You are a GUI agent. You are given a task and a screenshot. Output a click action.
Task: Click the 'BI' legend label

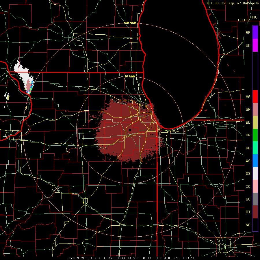coord(248,212)
